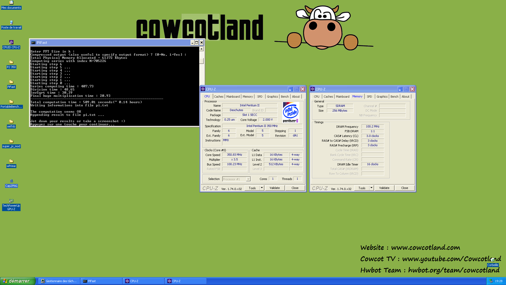
Task: Click the Intel Pentium II logo in CPU-Z
Action: pos(291,112)
